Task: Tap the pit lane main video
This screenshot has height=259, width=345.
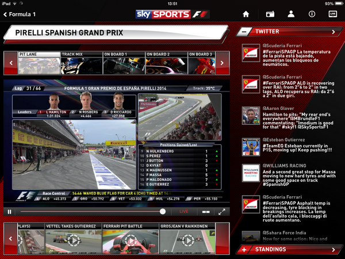Action: click(74, 155)
